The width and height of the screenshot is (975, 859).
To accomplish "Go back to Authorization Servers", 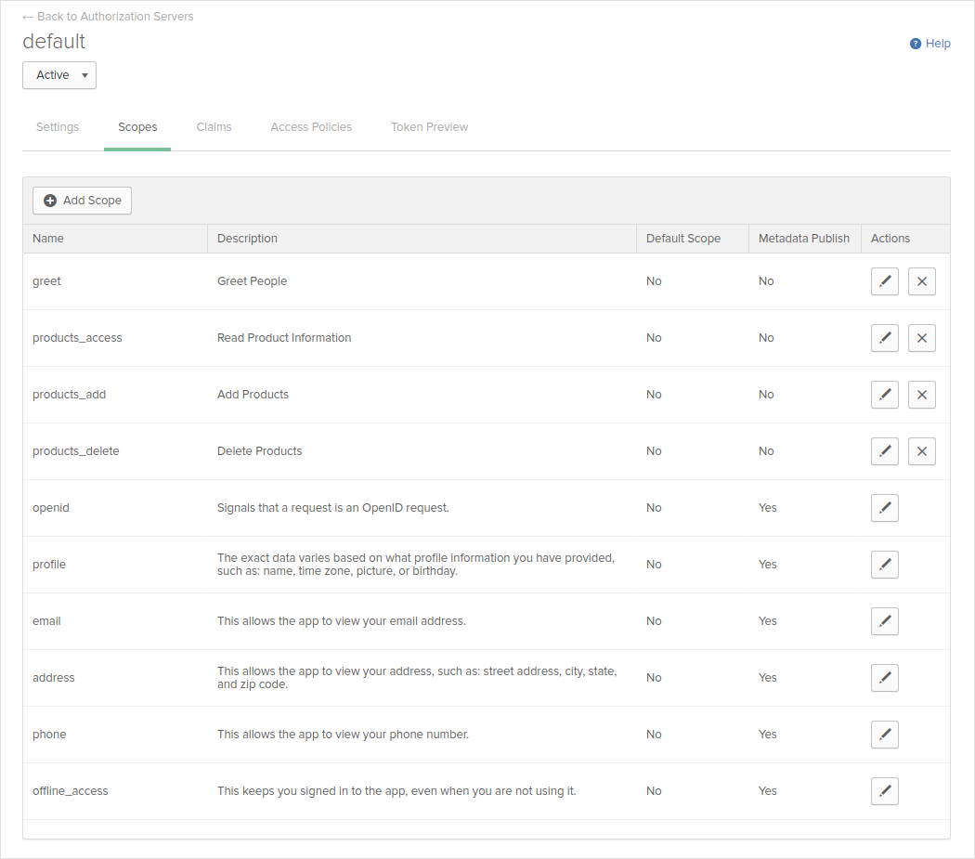I will 108,17.
